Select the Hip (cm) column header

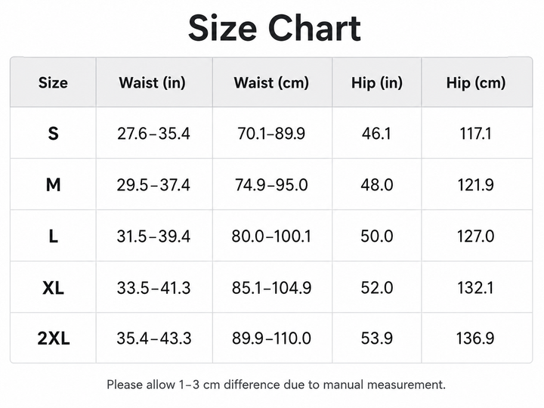point(476,83)
